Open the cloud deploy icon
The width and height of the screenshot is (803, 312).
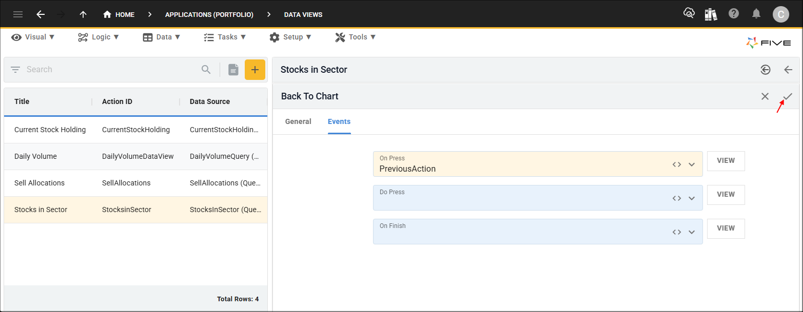pyautogui.click(x=689, y=14)
